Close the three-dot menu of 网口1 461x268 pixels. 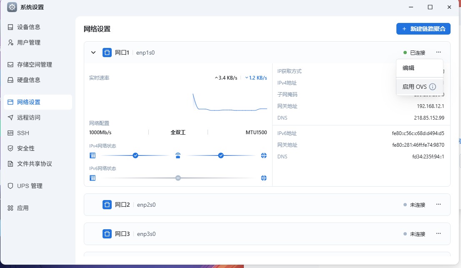coord(438,53)
